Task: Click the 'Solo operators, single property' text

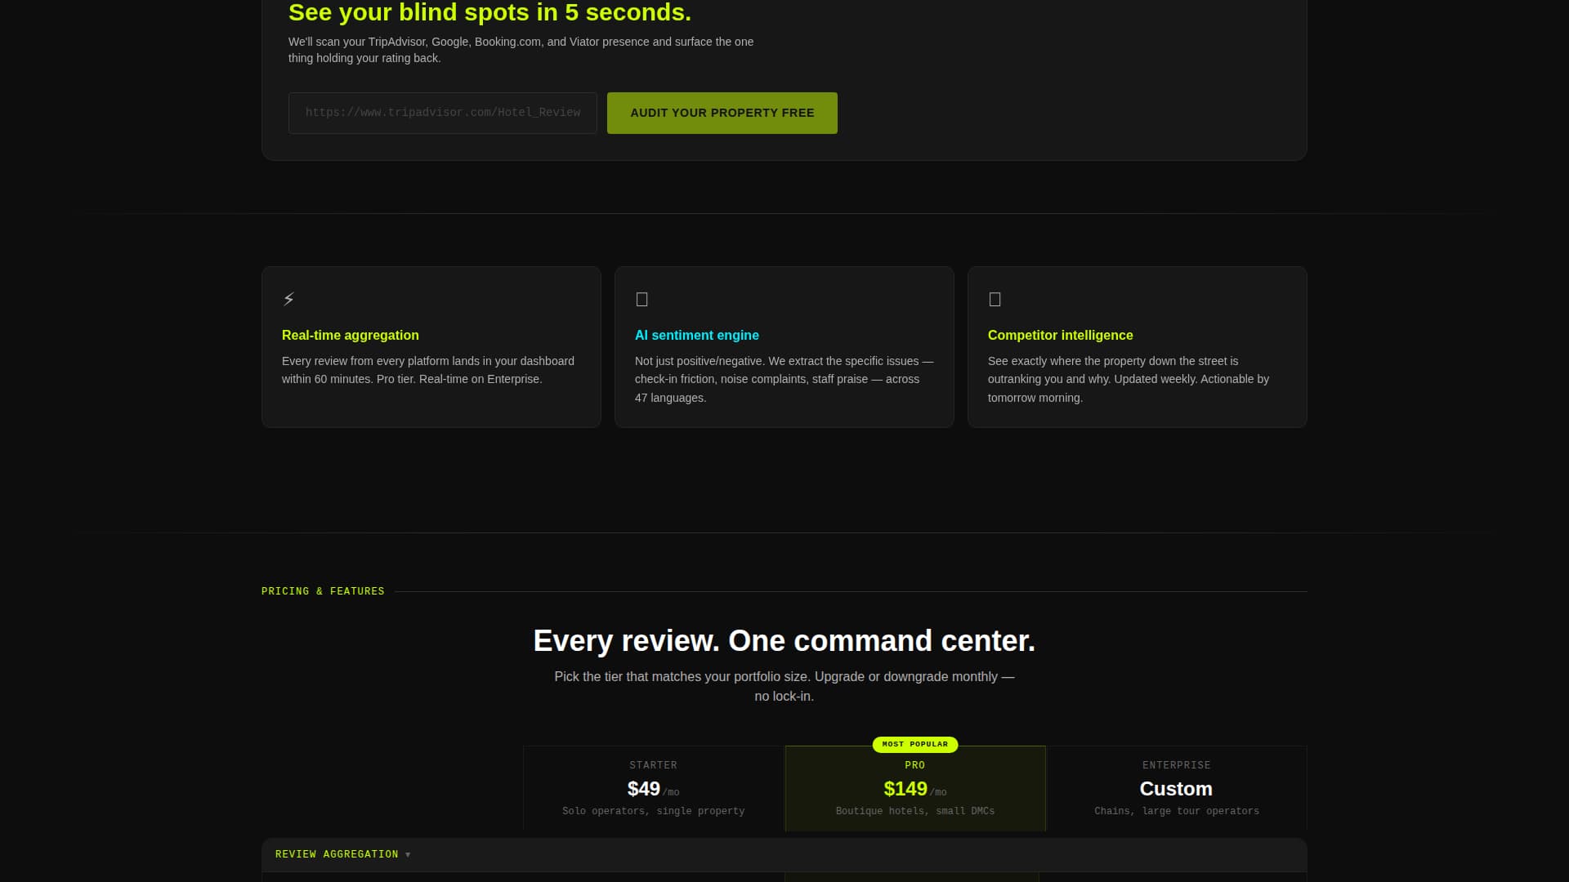Action: click(x=653, y=811)
